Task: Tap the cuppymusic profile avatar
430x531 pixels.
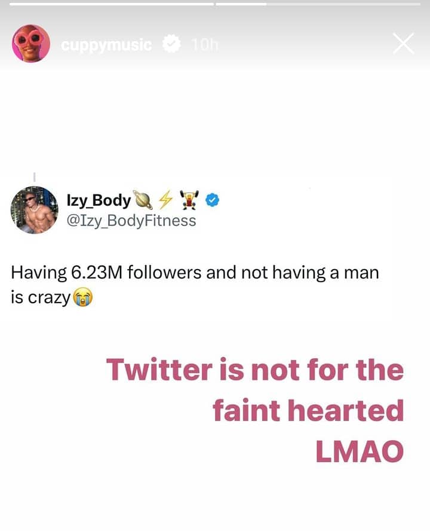Action: (x=30, y=44)
